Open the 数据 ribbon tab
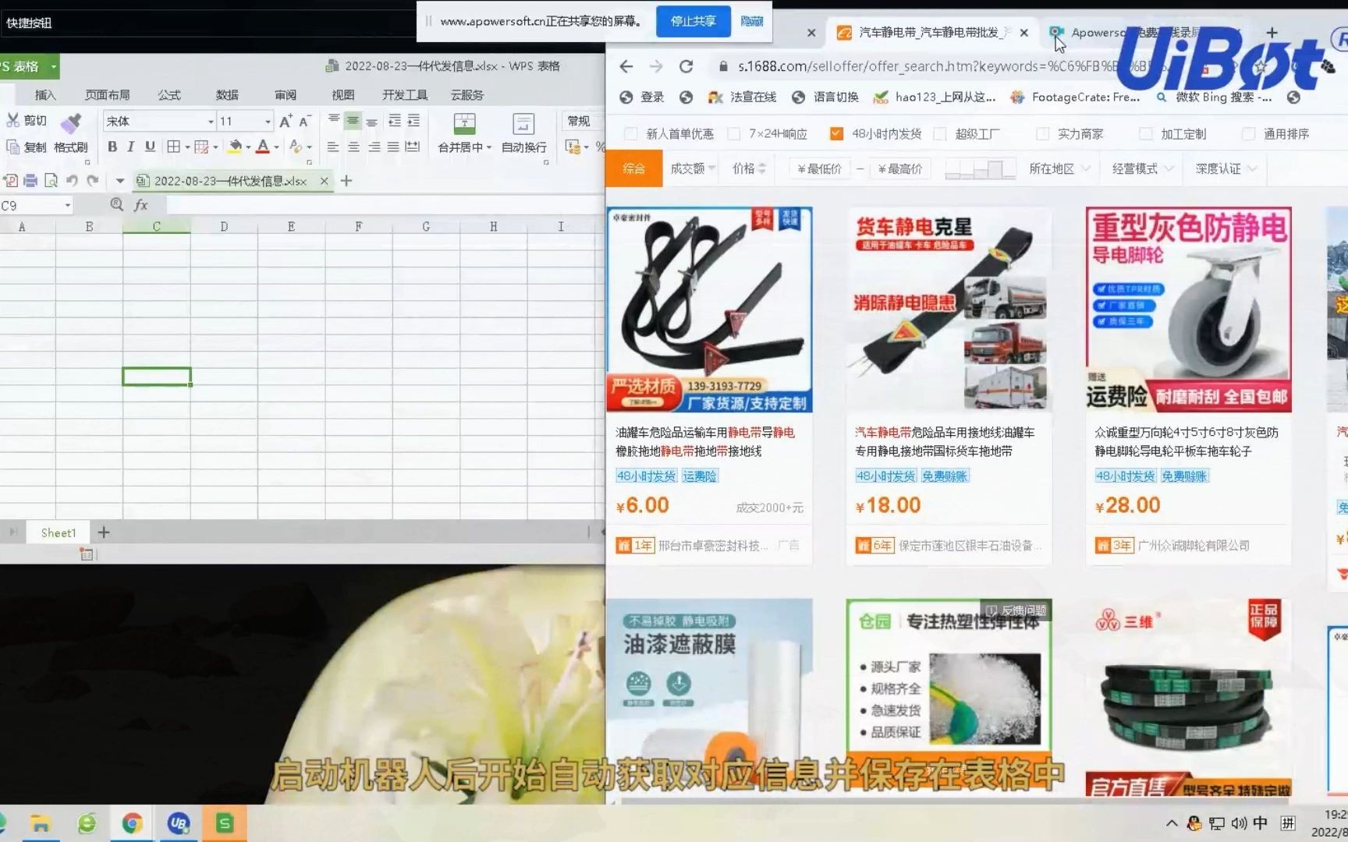The width and height of the screenshot is (1348, 842). 227,95
